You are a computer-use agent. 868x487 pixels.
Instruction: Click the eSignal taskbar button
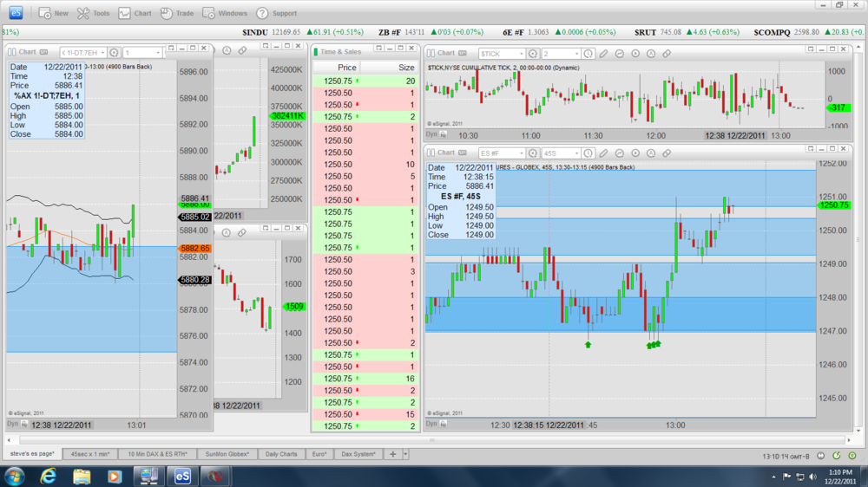(x=182, y=476)
